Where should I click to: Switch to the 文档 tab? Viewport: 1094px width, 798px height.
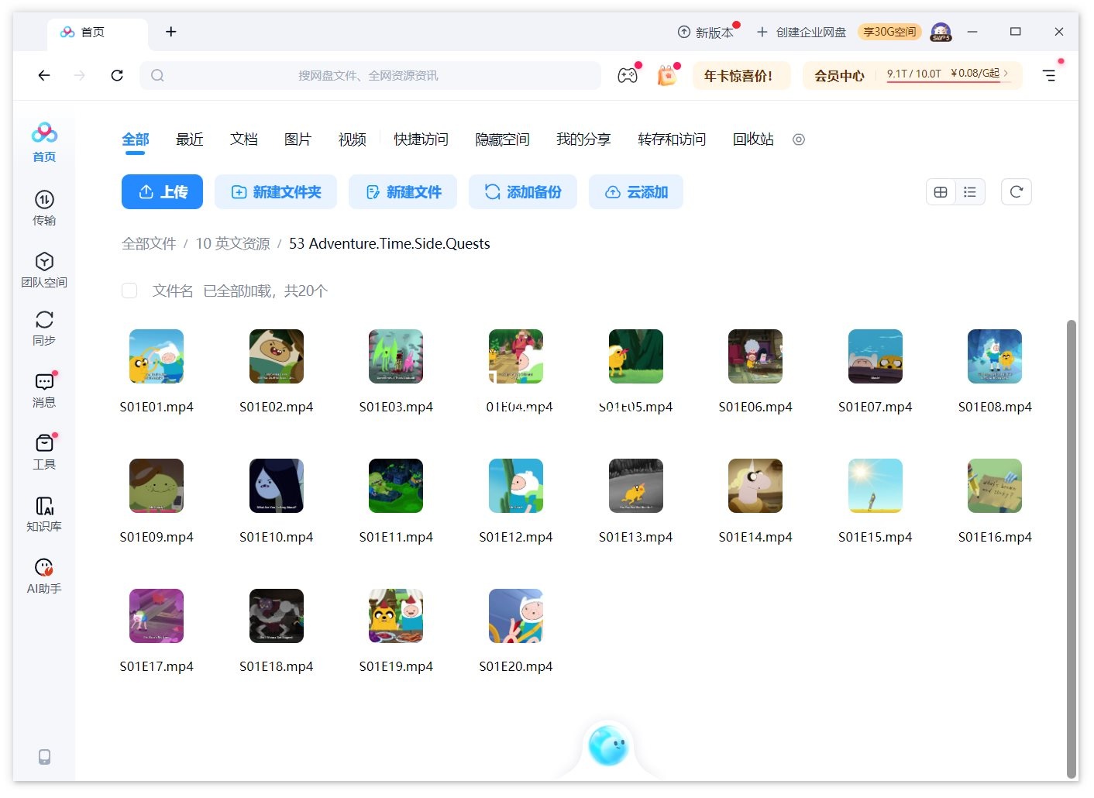244,139
